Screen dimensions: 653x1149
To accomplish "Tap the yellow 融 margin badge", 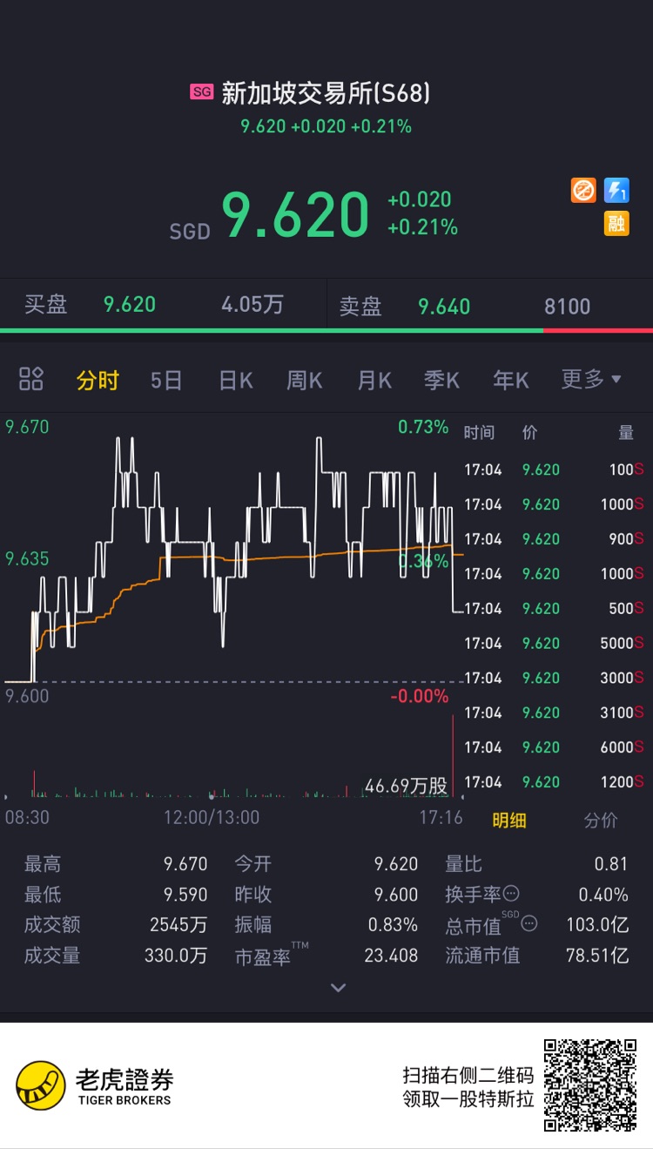I will click(x=616, y=224).
